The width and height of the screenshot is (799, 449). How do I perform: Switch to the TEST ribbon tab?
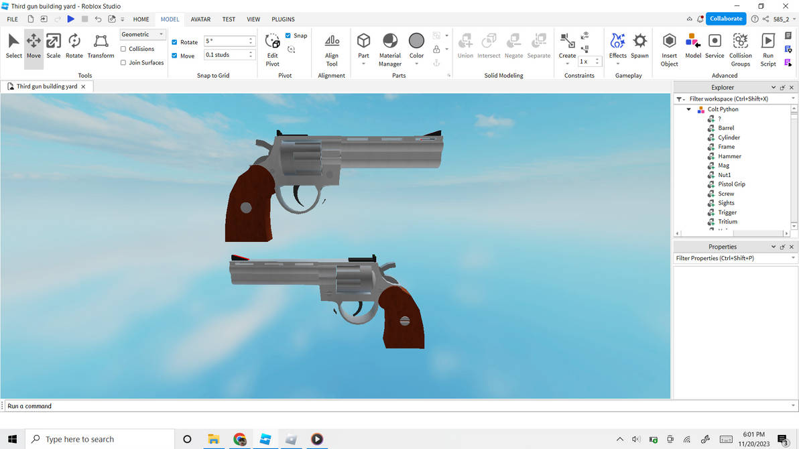228,19
